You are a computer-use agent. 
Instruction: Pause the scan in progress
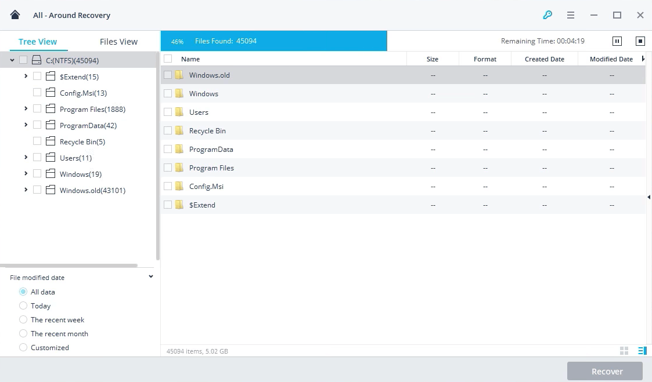tap(617, 41)
